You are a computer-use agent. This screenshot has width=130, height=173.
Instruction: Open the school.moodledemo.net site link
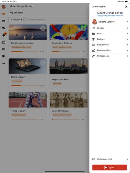click(x=110, y=16)
